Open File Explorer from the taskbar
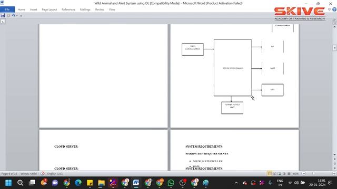Screen dimensions: 337x189 [102, 183]
